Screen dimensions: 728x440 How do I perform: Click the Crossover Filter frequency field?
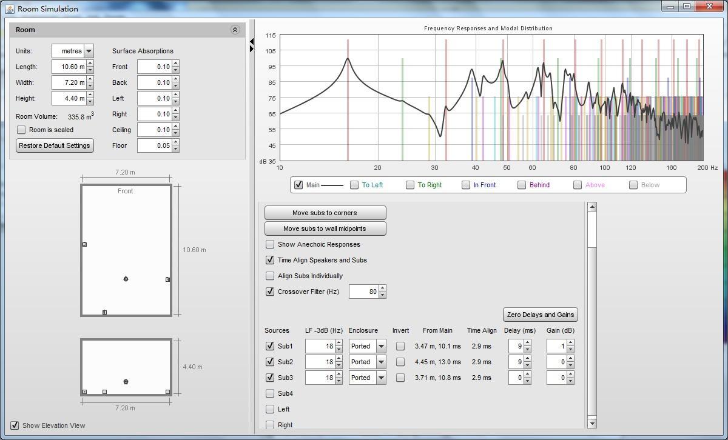tap(364, 292)
